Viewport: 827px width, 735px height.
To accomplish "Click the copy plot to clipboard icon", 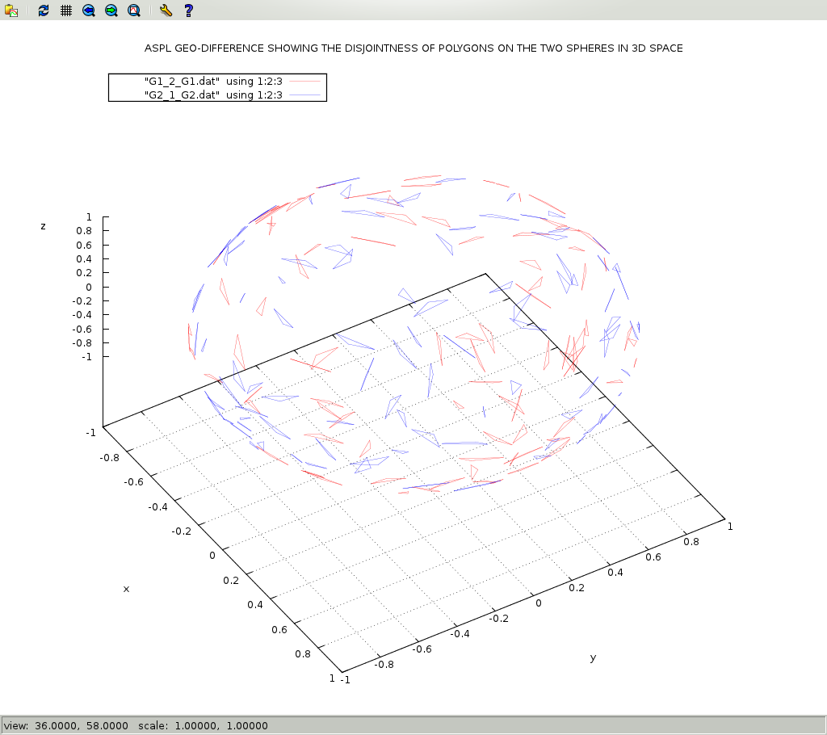I will tap(11, 10).
